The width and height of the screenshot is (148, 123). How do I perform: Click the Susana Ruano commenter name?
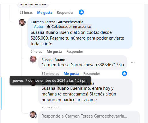tap(53, 60)
